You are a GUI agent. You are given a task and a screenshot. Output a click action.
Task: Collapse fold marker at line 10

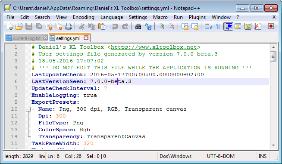tap(28, 109)
